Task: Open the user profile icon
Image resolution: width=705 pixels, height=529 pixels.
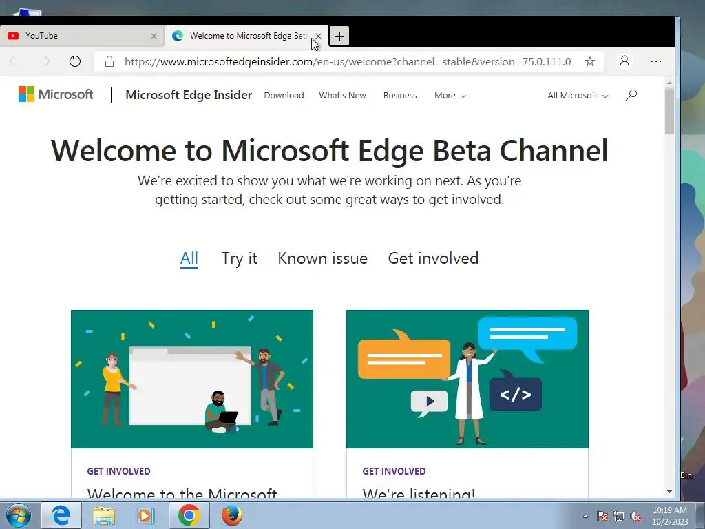Action: (624, 61)
